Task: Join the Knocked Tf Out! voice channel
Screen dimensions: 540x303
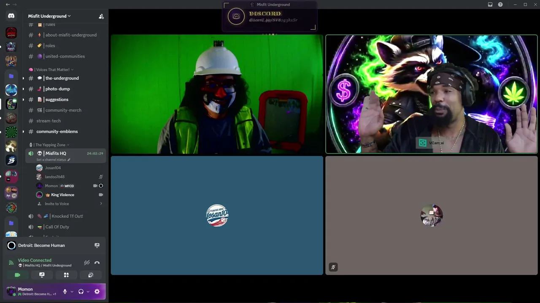Action: coord(65,216)
